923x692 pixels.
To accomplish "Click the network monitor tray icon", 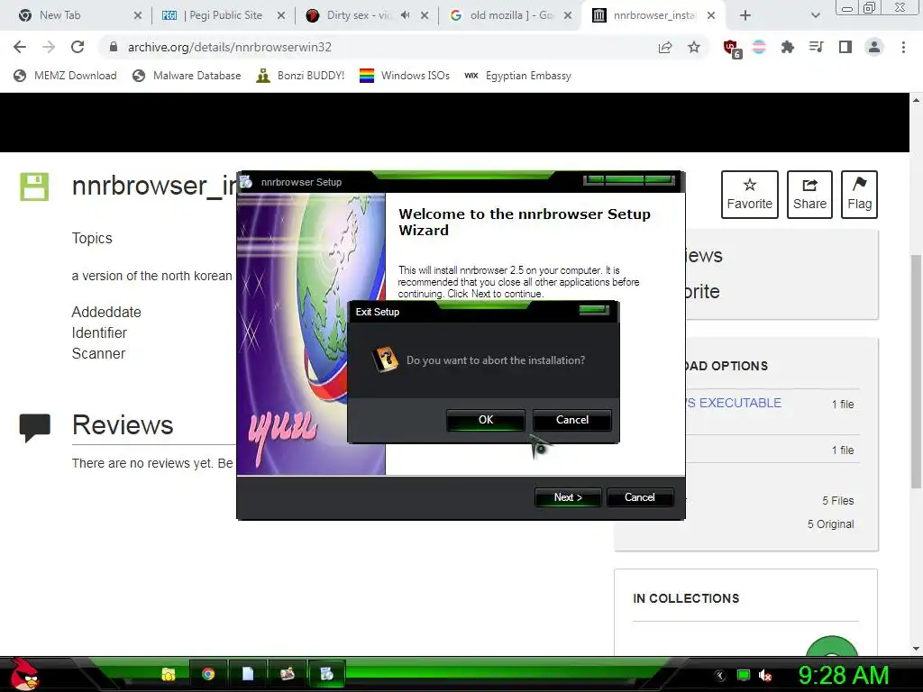I will pyautogui.click(x=744, y=676).
